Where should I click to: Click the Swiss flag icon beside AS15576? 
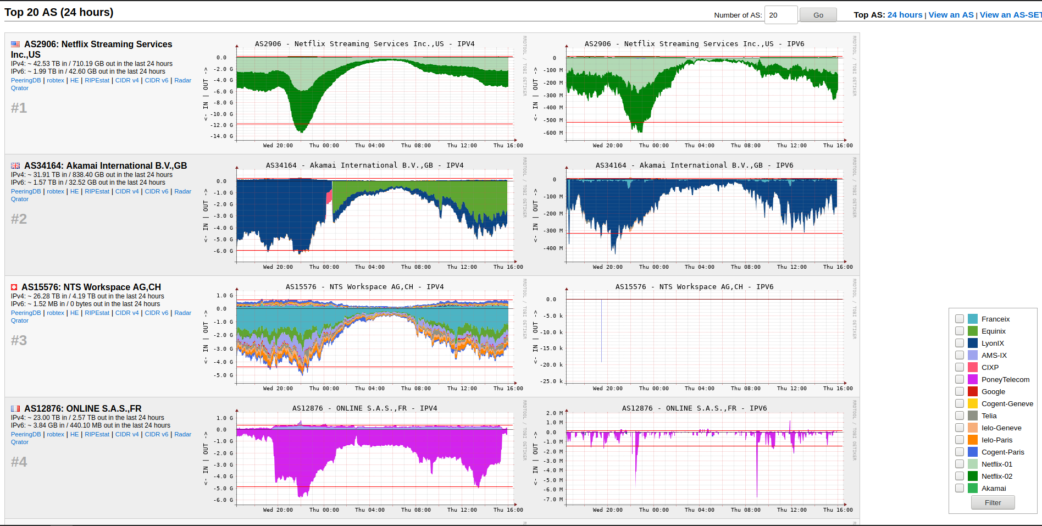pyautogui.click(x=14, y=287)
